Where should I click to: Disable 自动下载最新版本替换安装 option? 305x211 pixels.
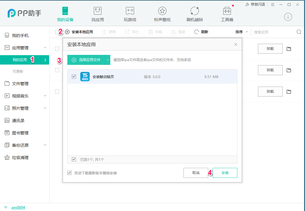pos(69,173)
